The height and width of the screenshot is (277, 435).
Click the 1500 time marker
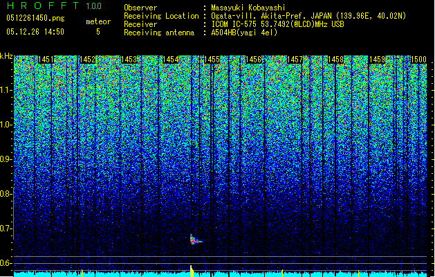point(418,60)
